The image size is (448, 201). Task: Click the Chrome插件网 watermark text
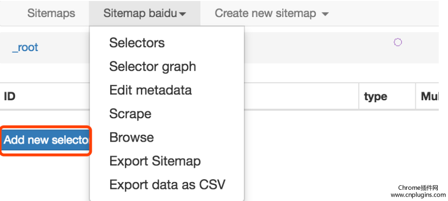(x=418, y=187)
